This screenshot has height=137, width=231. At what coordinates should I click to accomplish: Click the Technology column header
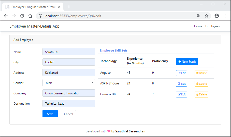pos(108,61)
